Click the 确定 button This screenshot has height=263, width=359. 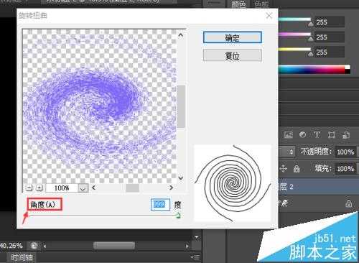[x=232, y=37]
